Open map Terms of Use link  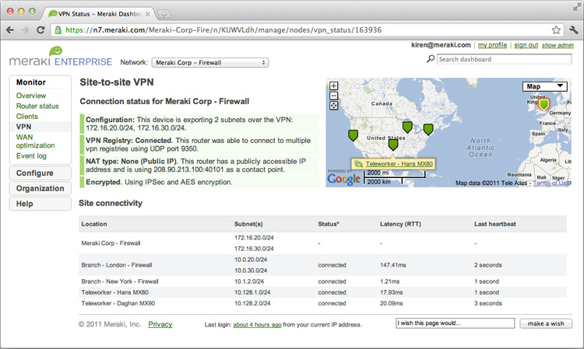coord(551,183)
